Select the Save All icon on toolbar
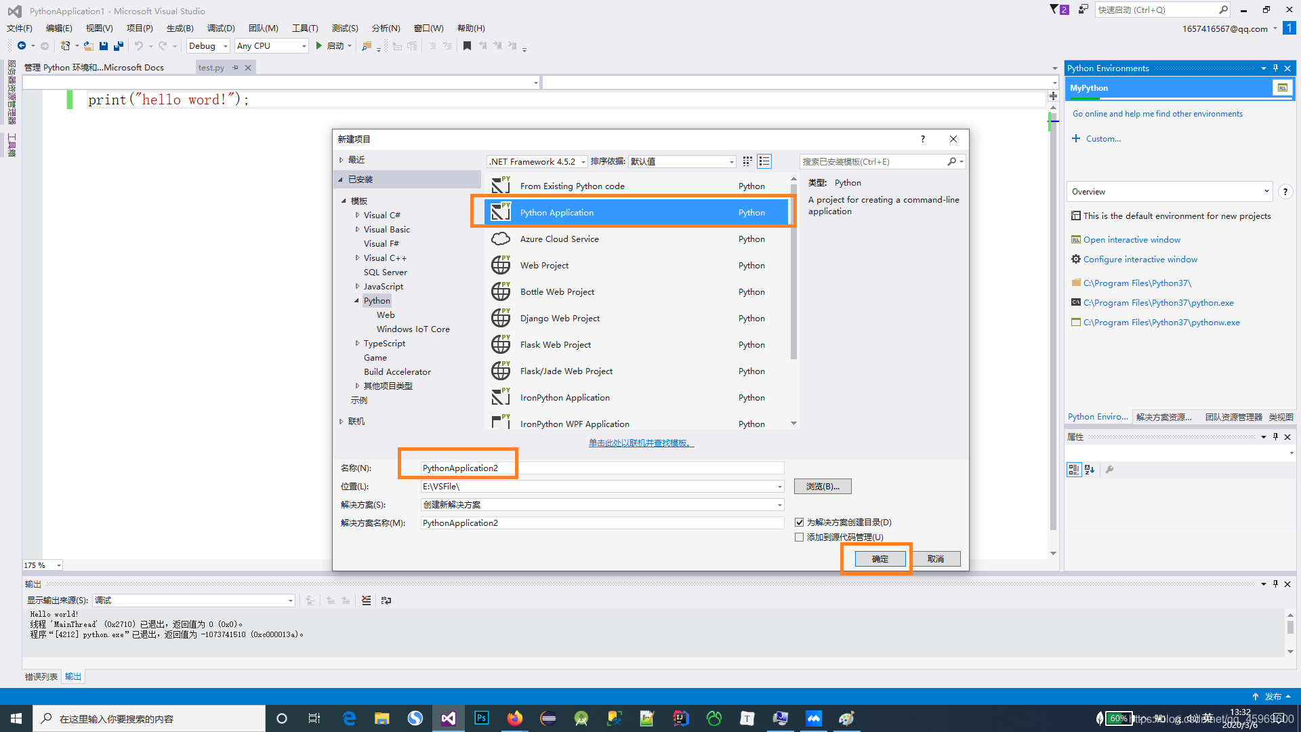This screenshot has height=732, width=1301. point(118,45)
